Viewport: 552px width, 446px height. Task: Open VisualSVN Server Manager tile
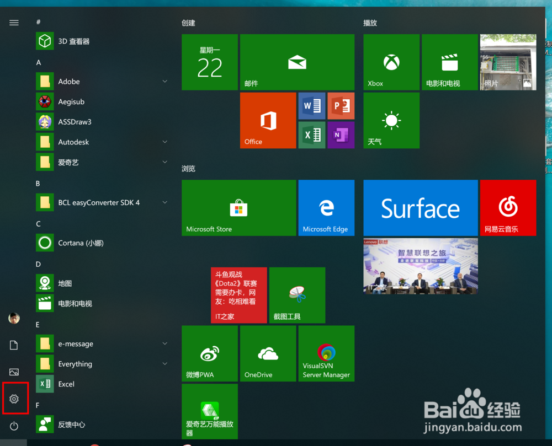[x=326, y=353]
